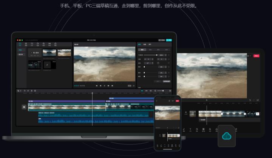Click the cloud sync icon badge
The height and width of the screenshot is (158, 272).
point(227,136)
